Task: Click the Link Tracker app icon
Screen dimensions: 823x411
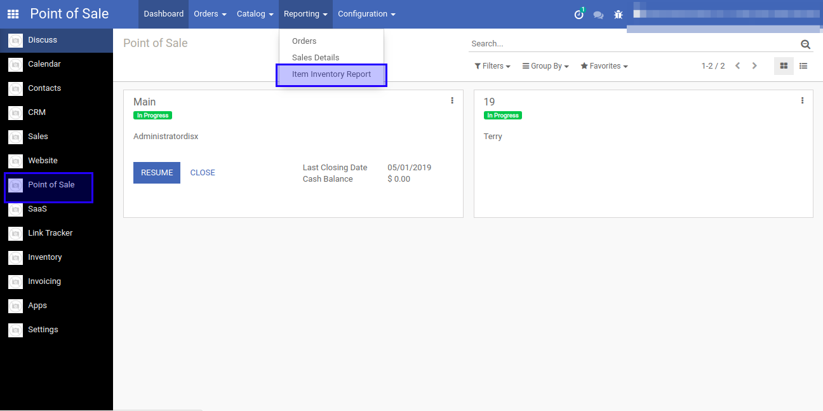Action: pyautogui.click(x=16, y=233)
